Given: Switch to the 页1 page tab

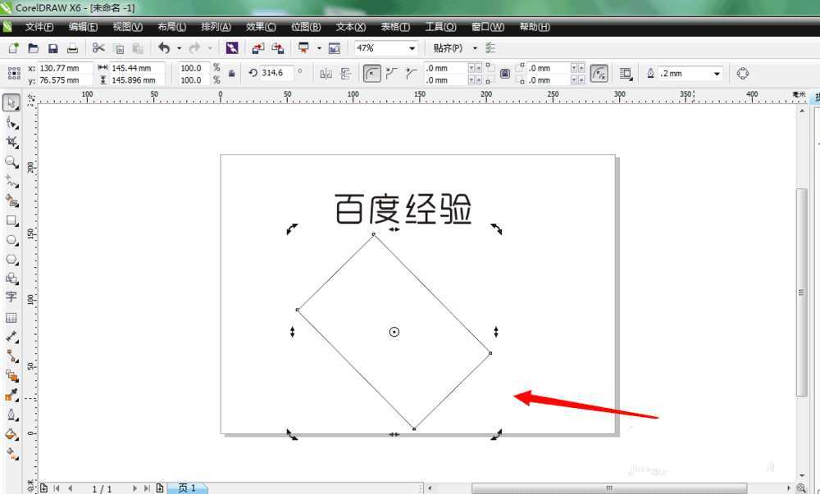Looking at the screenshot, I should pos(187,487).
